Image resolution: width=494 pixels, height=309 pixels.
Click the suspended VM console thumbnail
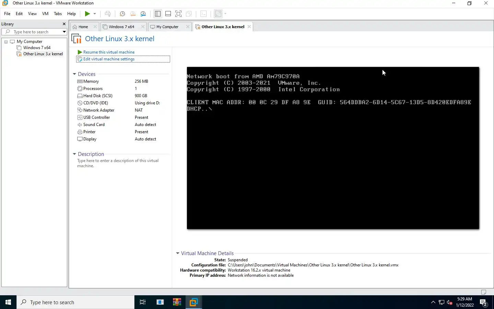333,148
